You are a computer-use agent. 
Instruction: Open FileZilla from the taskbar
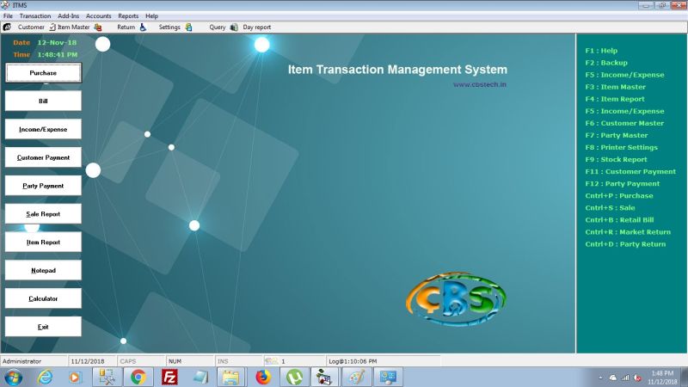point(169,377)
